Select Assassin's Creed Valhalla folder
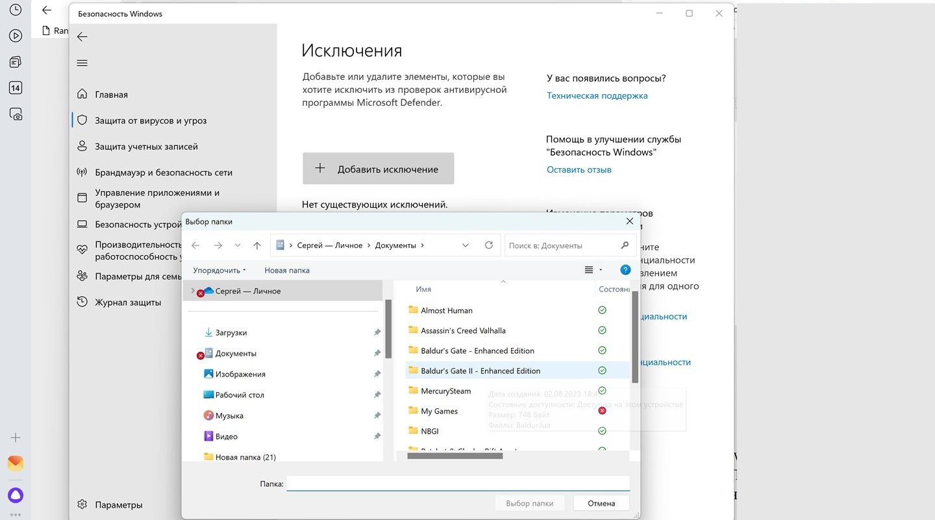 463,330
